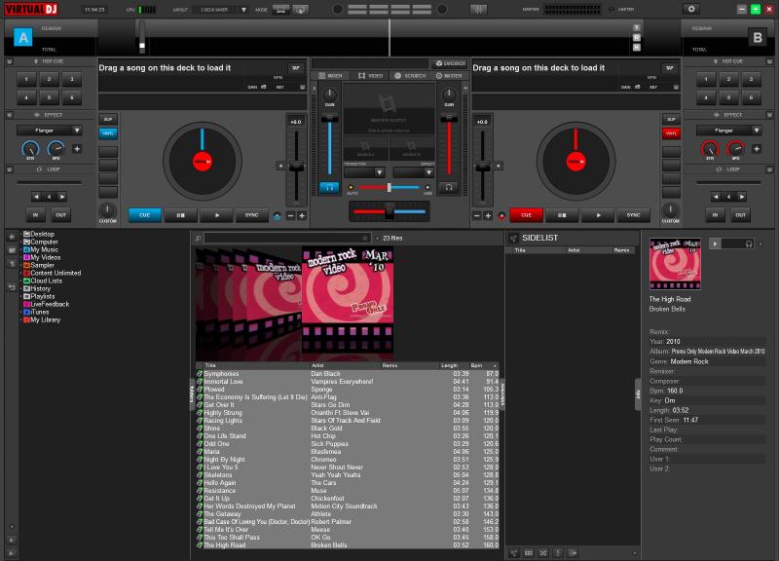Sort the track list by the Bpm column
779x561 pixels.
click(476, 365)
